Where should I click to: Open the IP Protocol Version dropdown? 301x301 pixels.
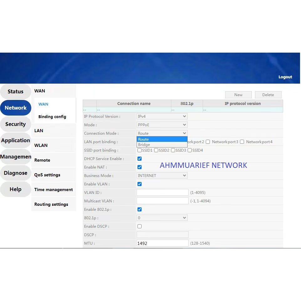coord(162,117)
